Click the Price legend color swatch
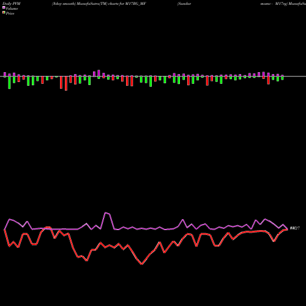The height and width of the screenshot is (306, 306). tap(4, 13)
